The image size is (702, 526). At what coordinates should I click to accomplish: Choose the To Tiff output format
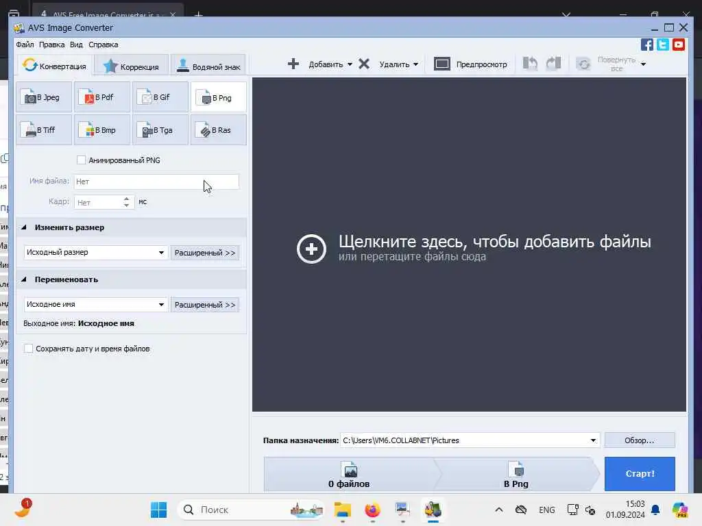pyautogui.click(x=43, y=130)
